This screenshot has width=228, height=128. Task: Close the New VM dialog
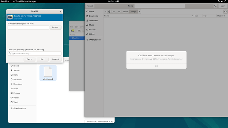click(x=61, y=11)
